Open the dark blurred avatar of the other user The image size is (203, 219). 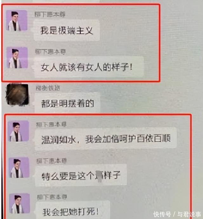[x=17, y=95]
